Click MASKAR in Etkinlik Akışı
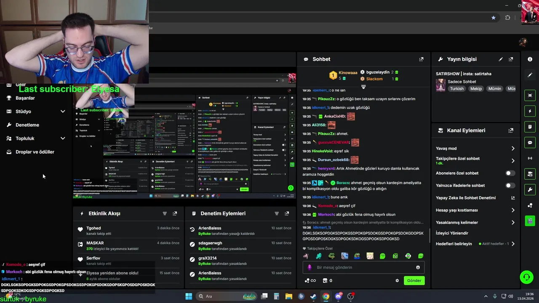 click(95, 243)
